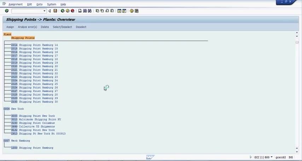Click the Next Page icon
Viewport: 302px width, 161px height.
107,11
